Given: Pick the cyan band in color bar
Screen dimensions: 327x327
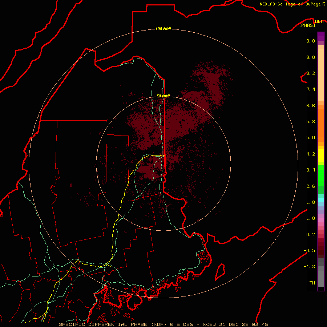Looking at the screenshot, I should tap(321, 200).
